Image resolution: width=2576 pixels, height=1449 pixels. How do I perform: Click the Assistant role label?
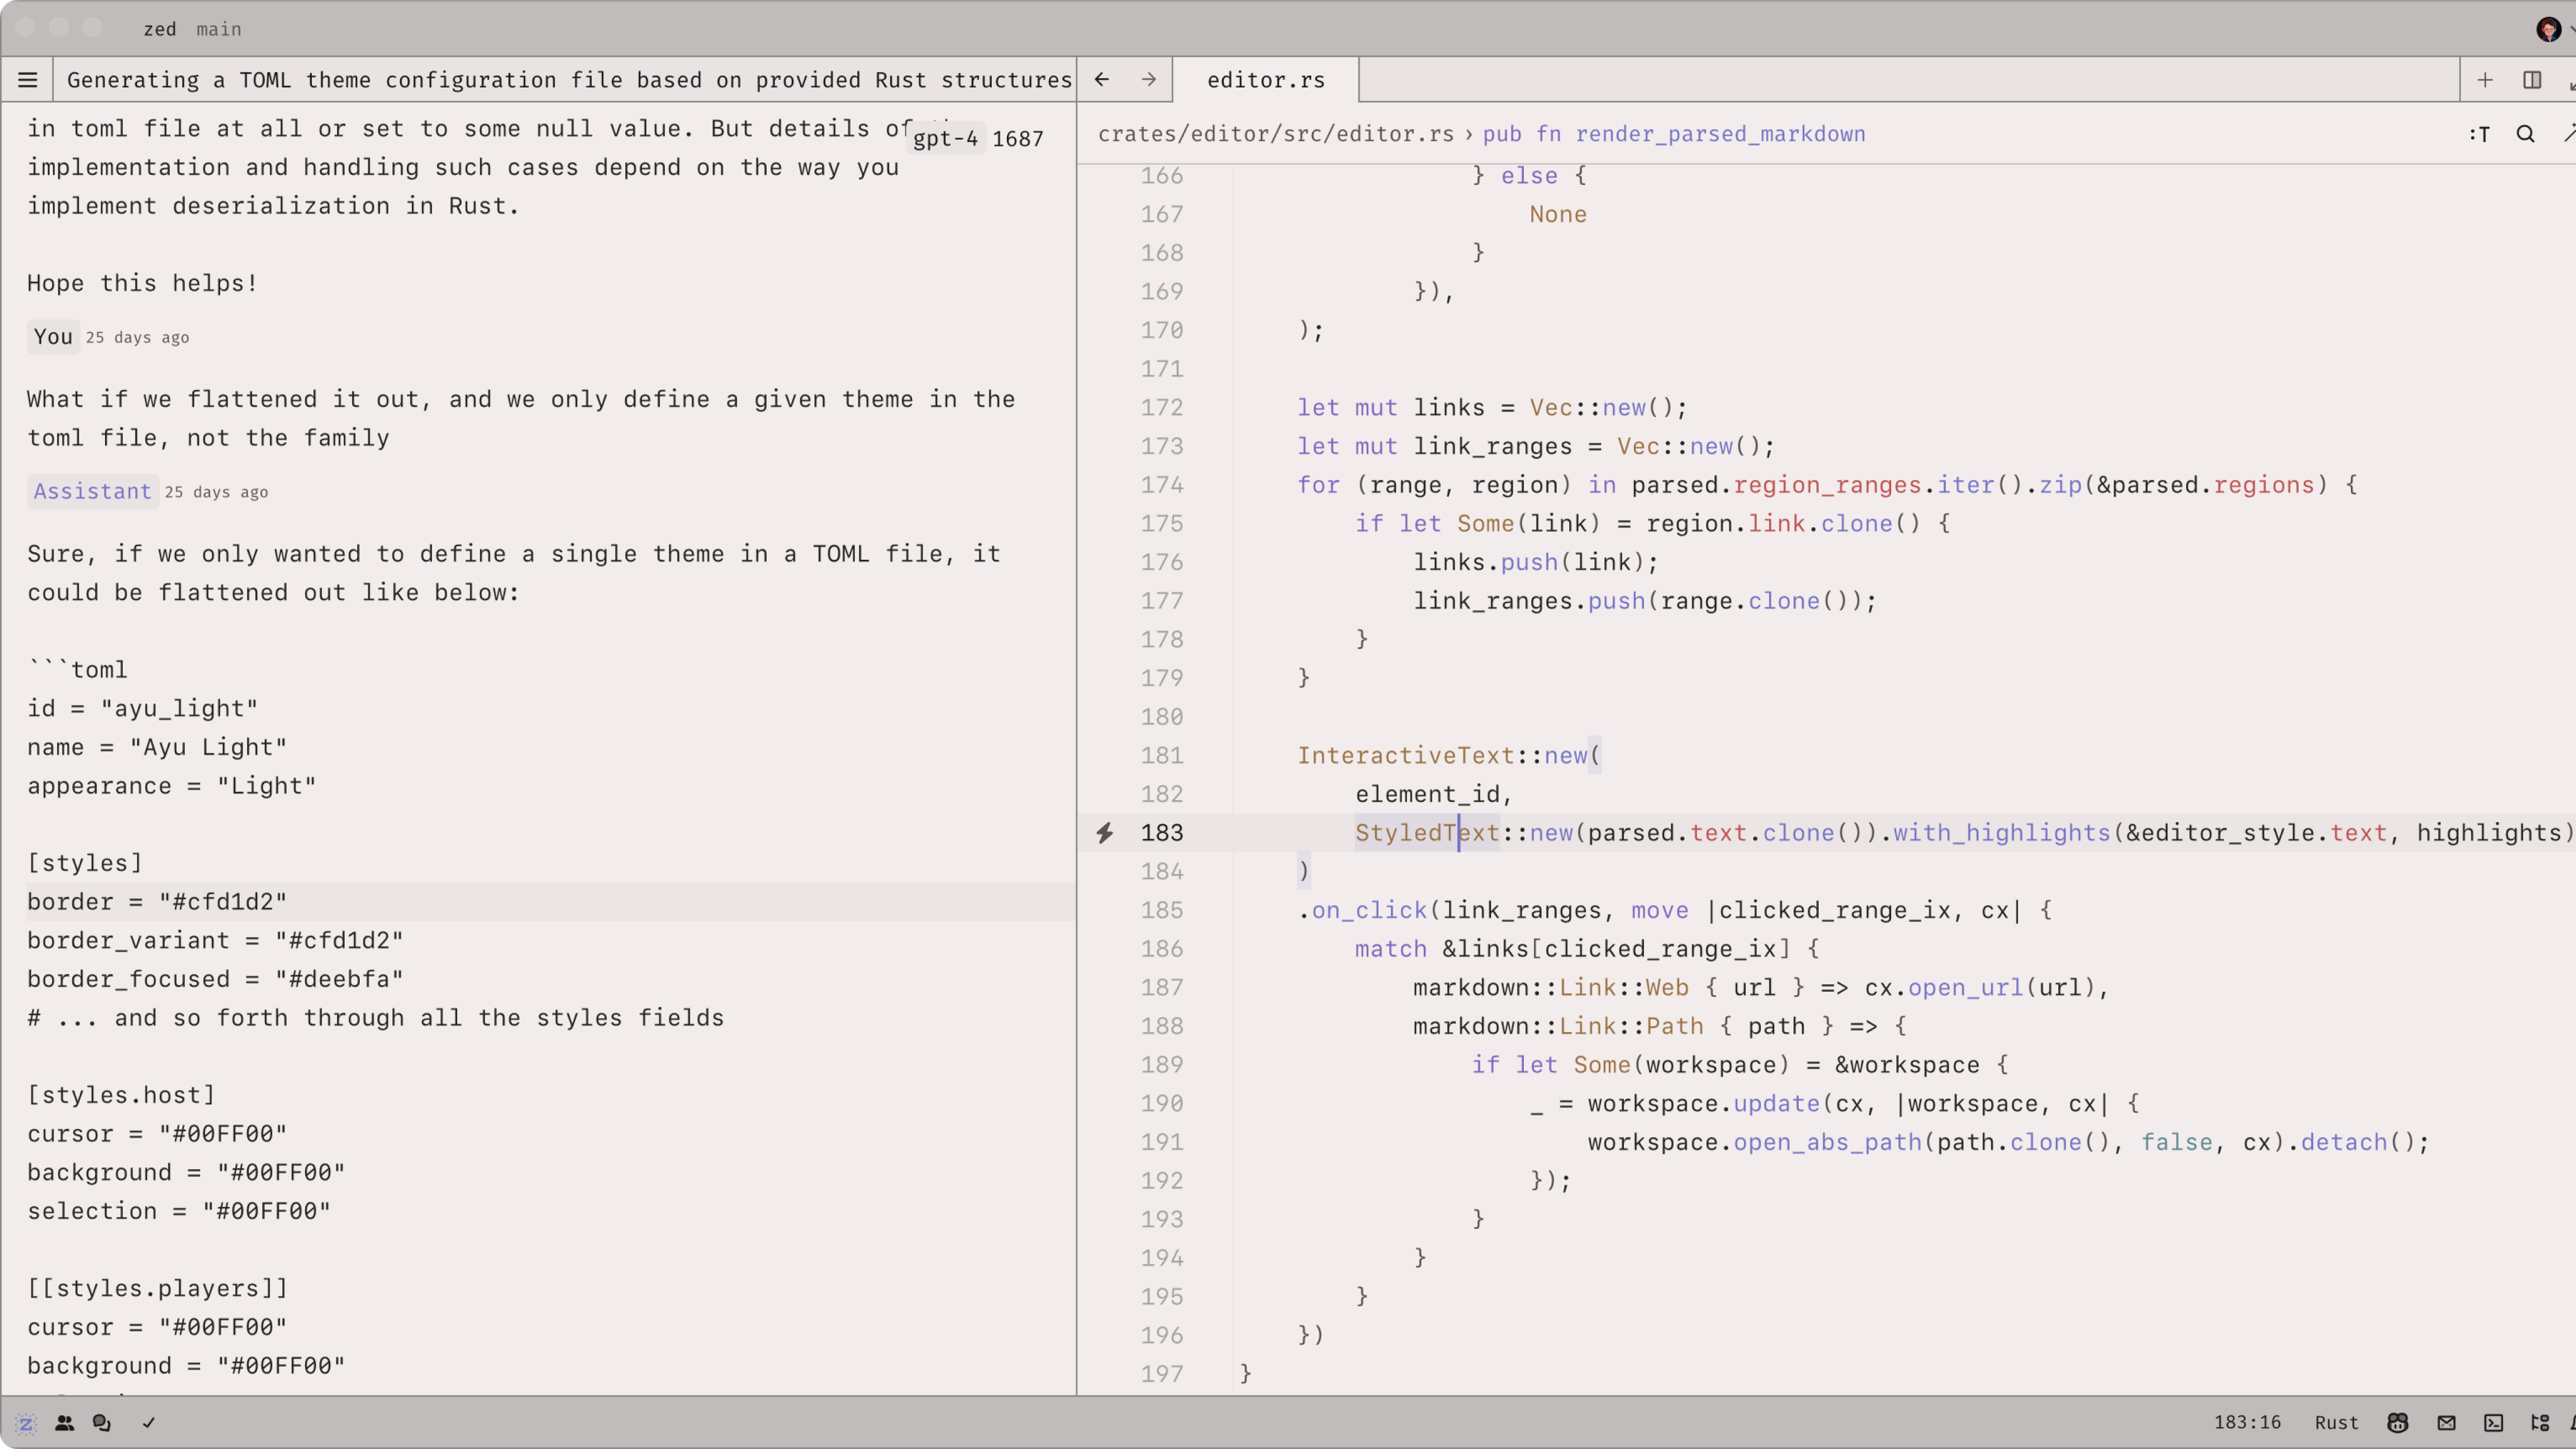click(92, 491)
